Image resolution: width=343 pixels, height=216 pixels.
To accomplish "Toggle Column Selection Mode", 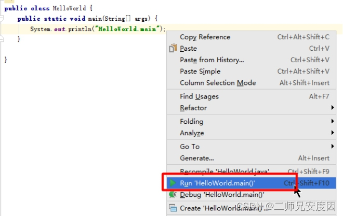I will (x=251, y=82).
